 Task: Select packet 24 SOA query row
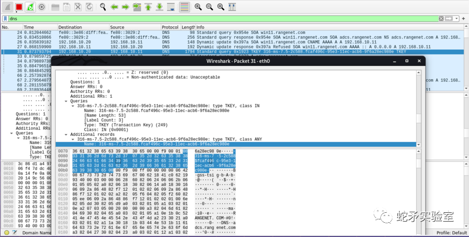tap(232, 32)
